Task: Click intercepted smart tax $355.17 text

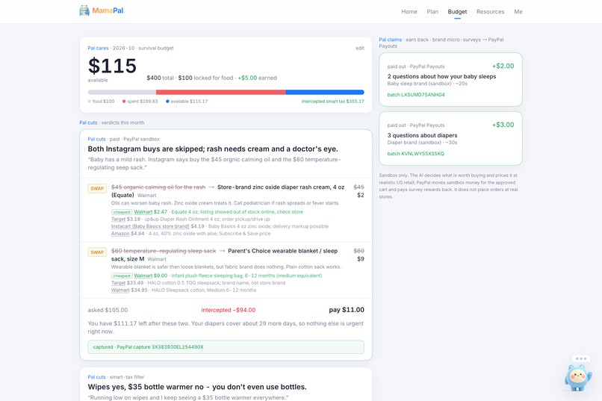Action: tap(333, 102)
